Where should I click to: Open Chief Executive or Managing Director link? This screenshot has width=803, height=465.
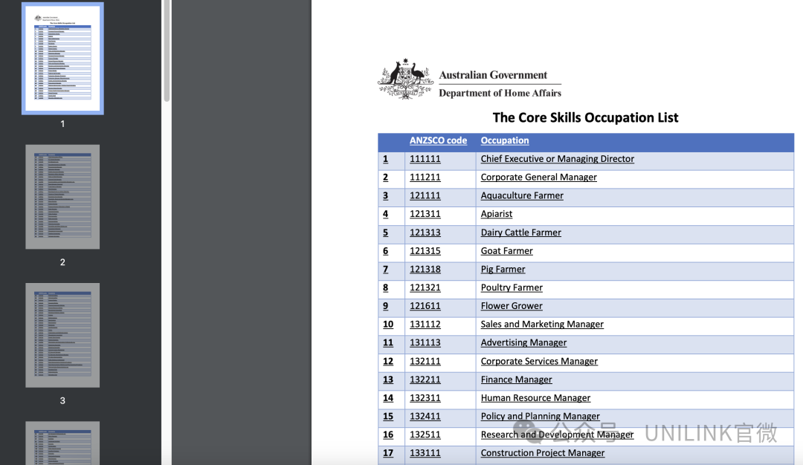tap(557, 159)
